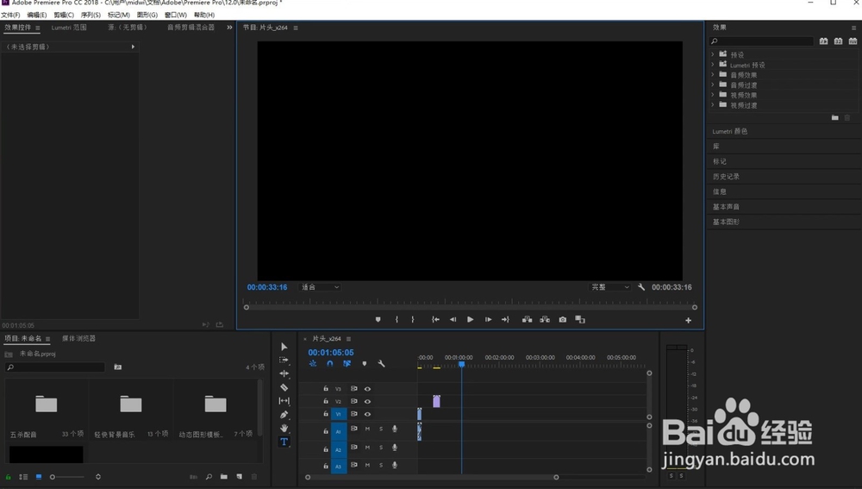Toggle V1 track output eye

pyautogui.click(x=367, y=414)
